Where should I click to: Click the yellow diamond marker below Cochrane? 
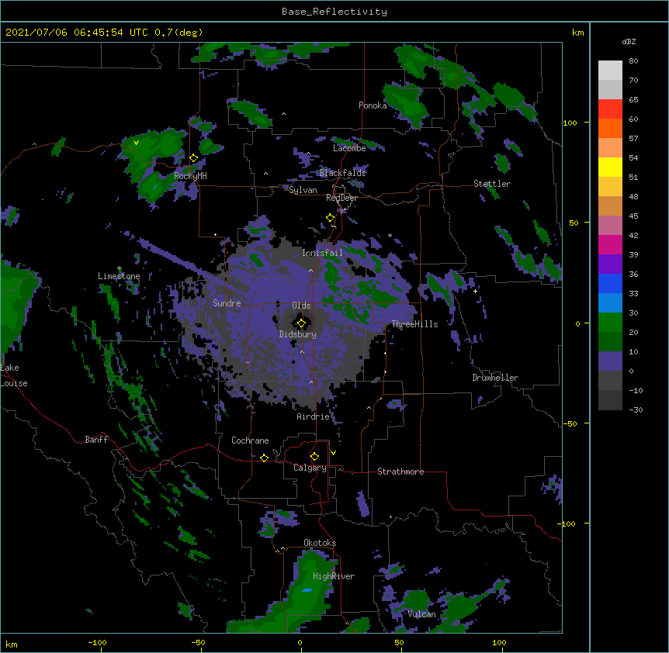tap(264, 458)
